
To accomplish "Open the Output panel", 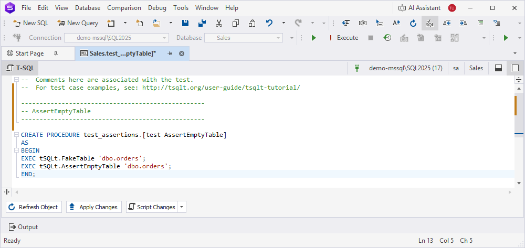I will tap(24, 227).
